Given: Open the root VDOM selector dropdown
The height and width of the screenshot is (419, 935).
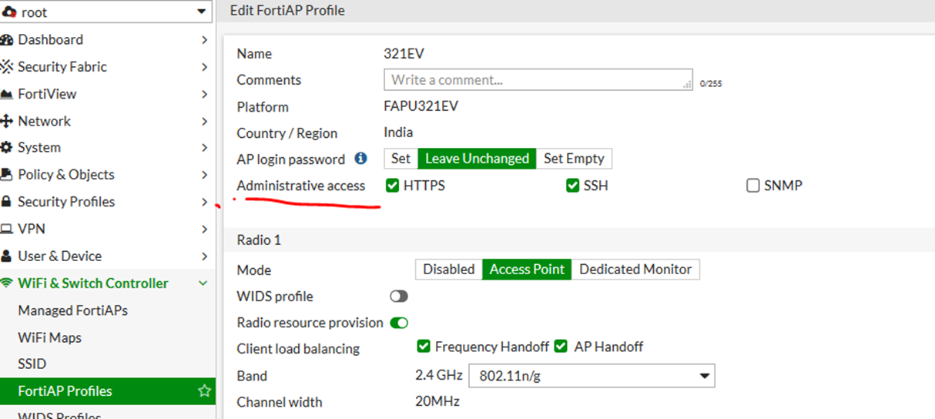Looking at the screenshot, I should [106, 12].
